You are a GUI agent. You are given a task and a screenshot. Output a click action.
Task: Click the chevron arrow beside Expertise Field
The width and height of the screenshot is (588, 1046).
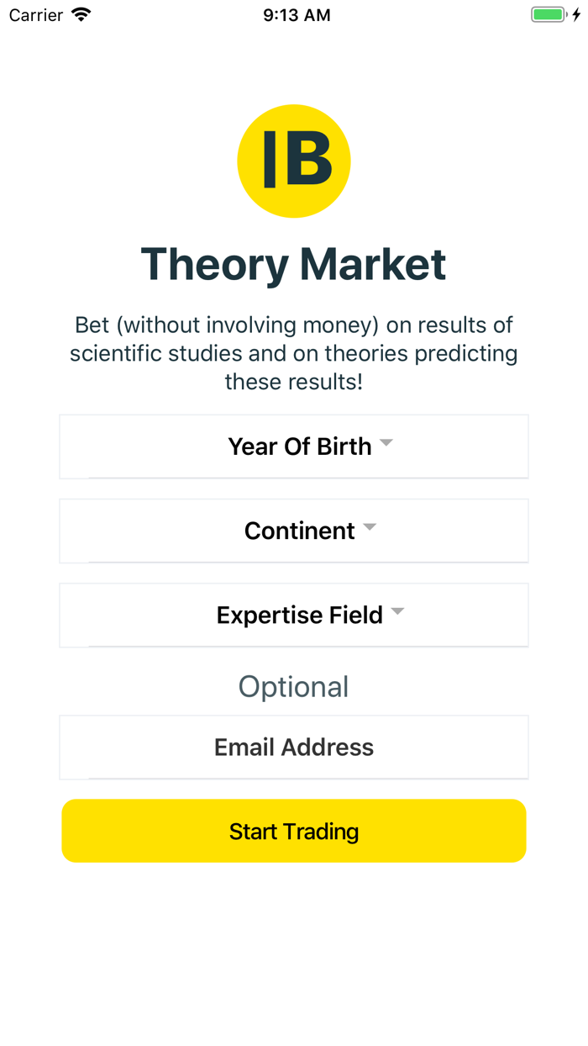click(x=397, y=611)
